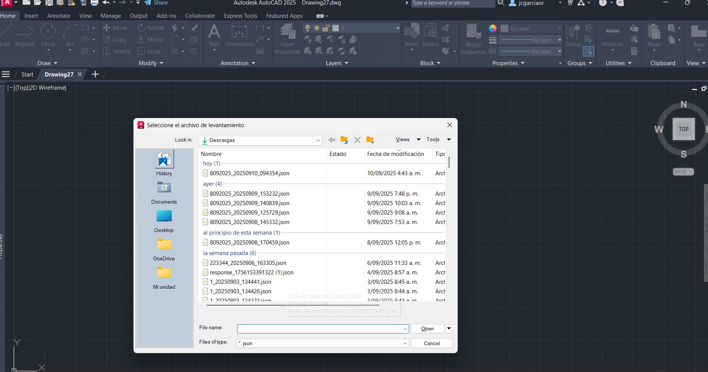Open the Express Tools ribbon tab

click(x=240, y=16)
